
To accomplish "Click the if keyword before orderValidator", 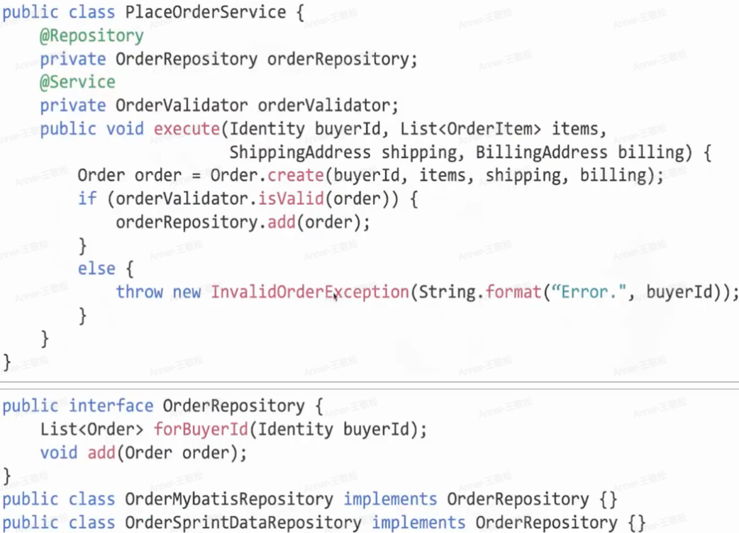I will 87,198.
